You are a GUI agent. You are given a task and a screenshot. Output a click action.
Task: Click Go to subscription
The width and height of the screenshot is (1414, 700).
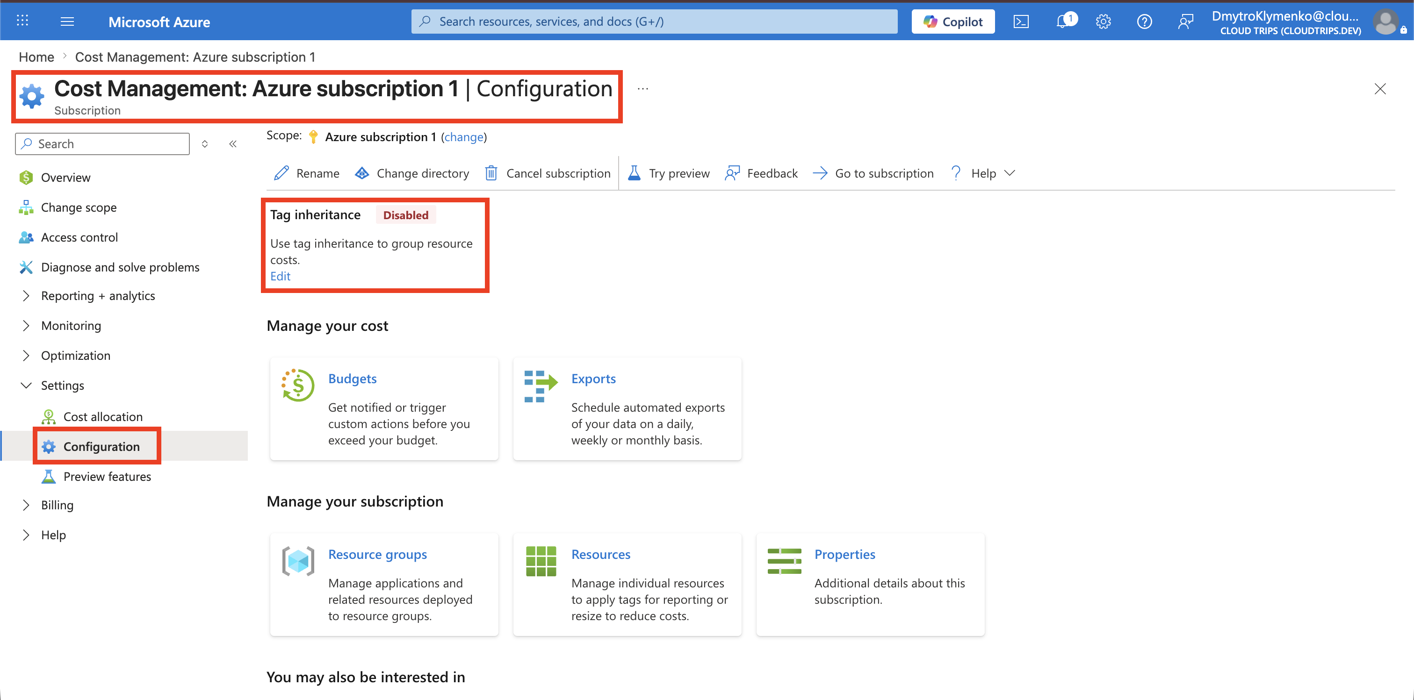(x=873, y=173)
